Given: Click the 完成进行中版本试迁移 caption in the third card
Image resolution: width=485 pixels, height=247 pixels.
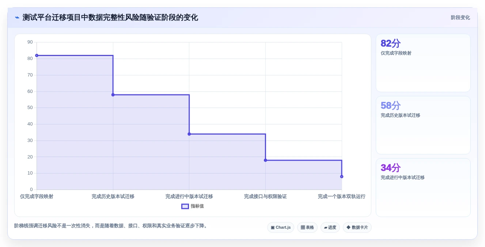Looking at the screenshot, I should click(x=403, y=177).
